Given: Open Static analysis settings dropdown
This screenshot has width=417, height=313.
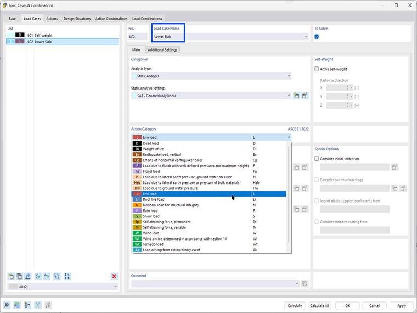Looking at the screenshot, I should point(289,96).
